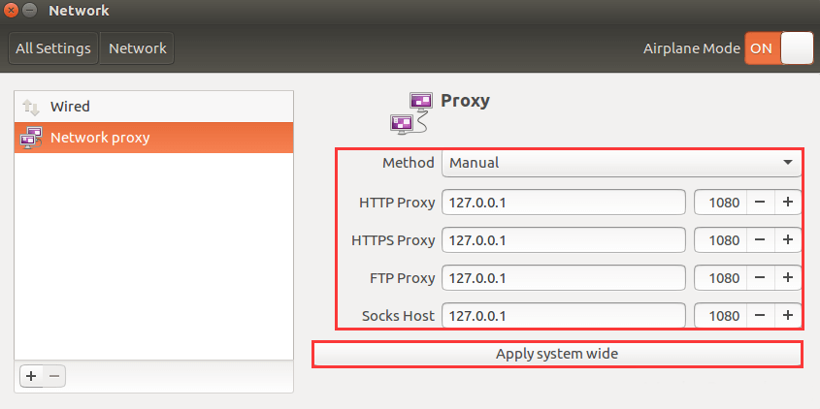Click the Network button in header bar
Viewport: 820px width, 409px height.
point(137,48)
